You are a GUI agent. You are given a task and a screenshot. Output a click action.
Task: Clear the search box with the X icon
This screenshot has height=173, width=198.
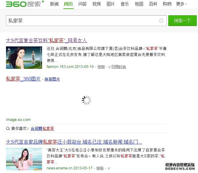click(161, 21)
